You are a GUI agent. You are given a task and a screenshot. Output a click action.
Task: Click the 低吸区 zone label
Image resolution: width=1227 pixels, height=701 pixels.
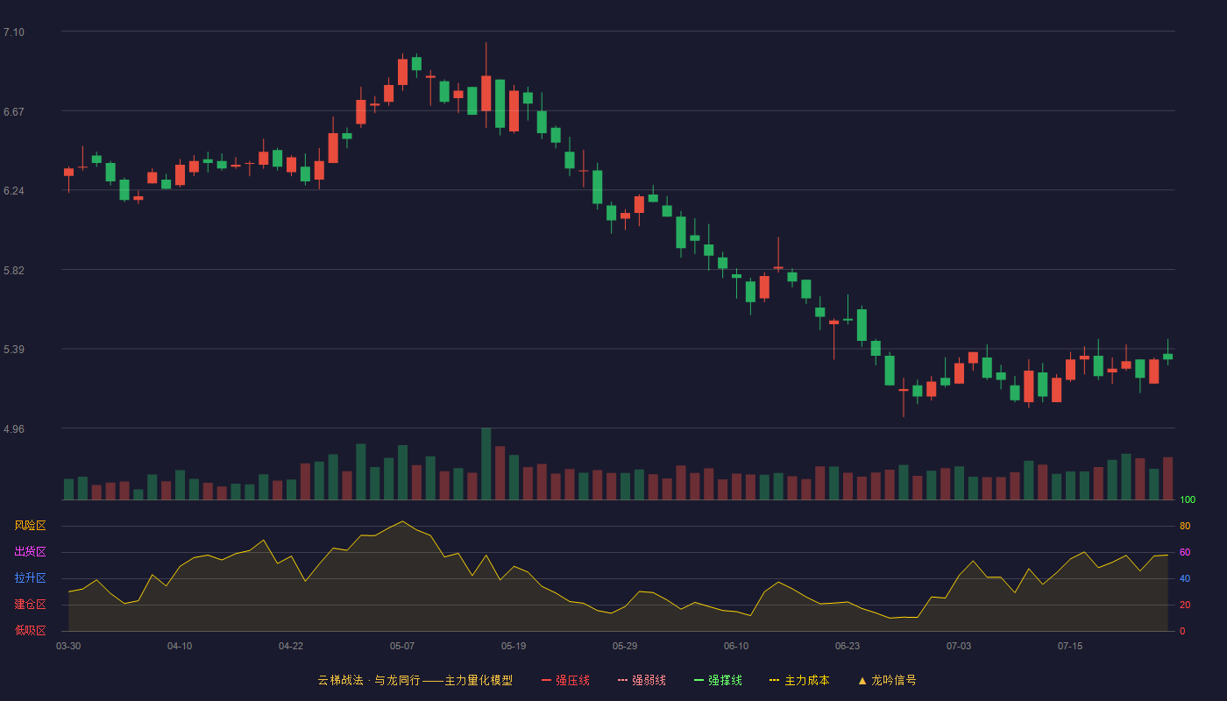click(30, 630)
